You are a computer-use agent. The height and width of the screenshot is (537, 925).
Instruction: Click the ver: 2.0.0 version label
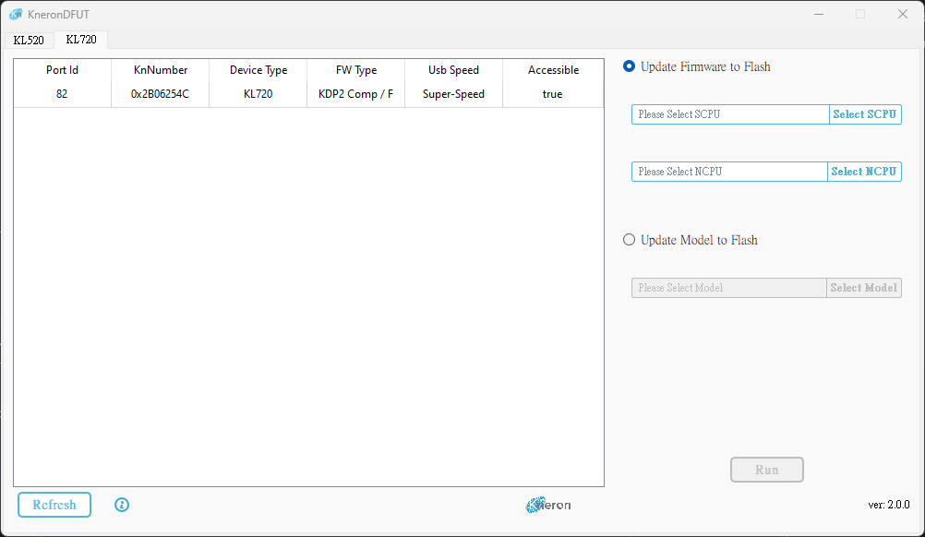[x=888, y=505]
